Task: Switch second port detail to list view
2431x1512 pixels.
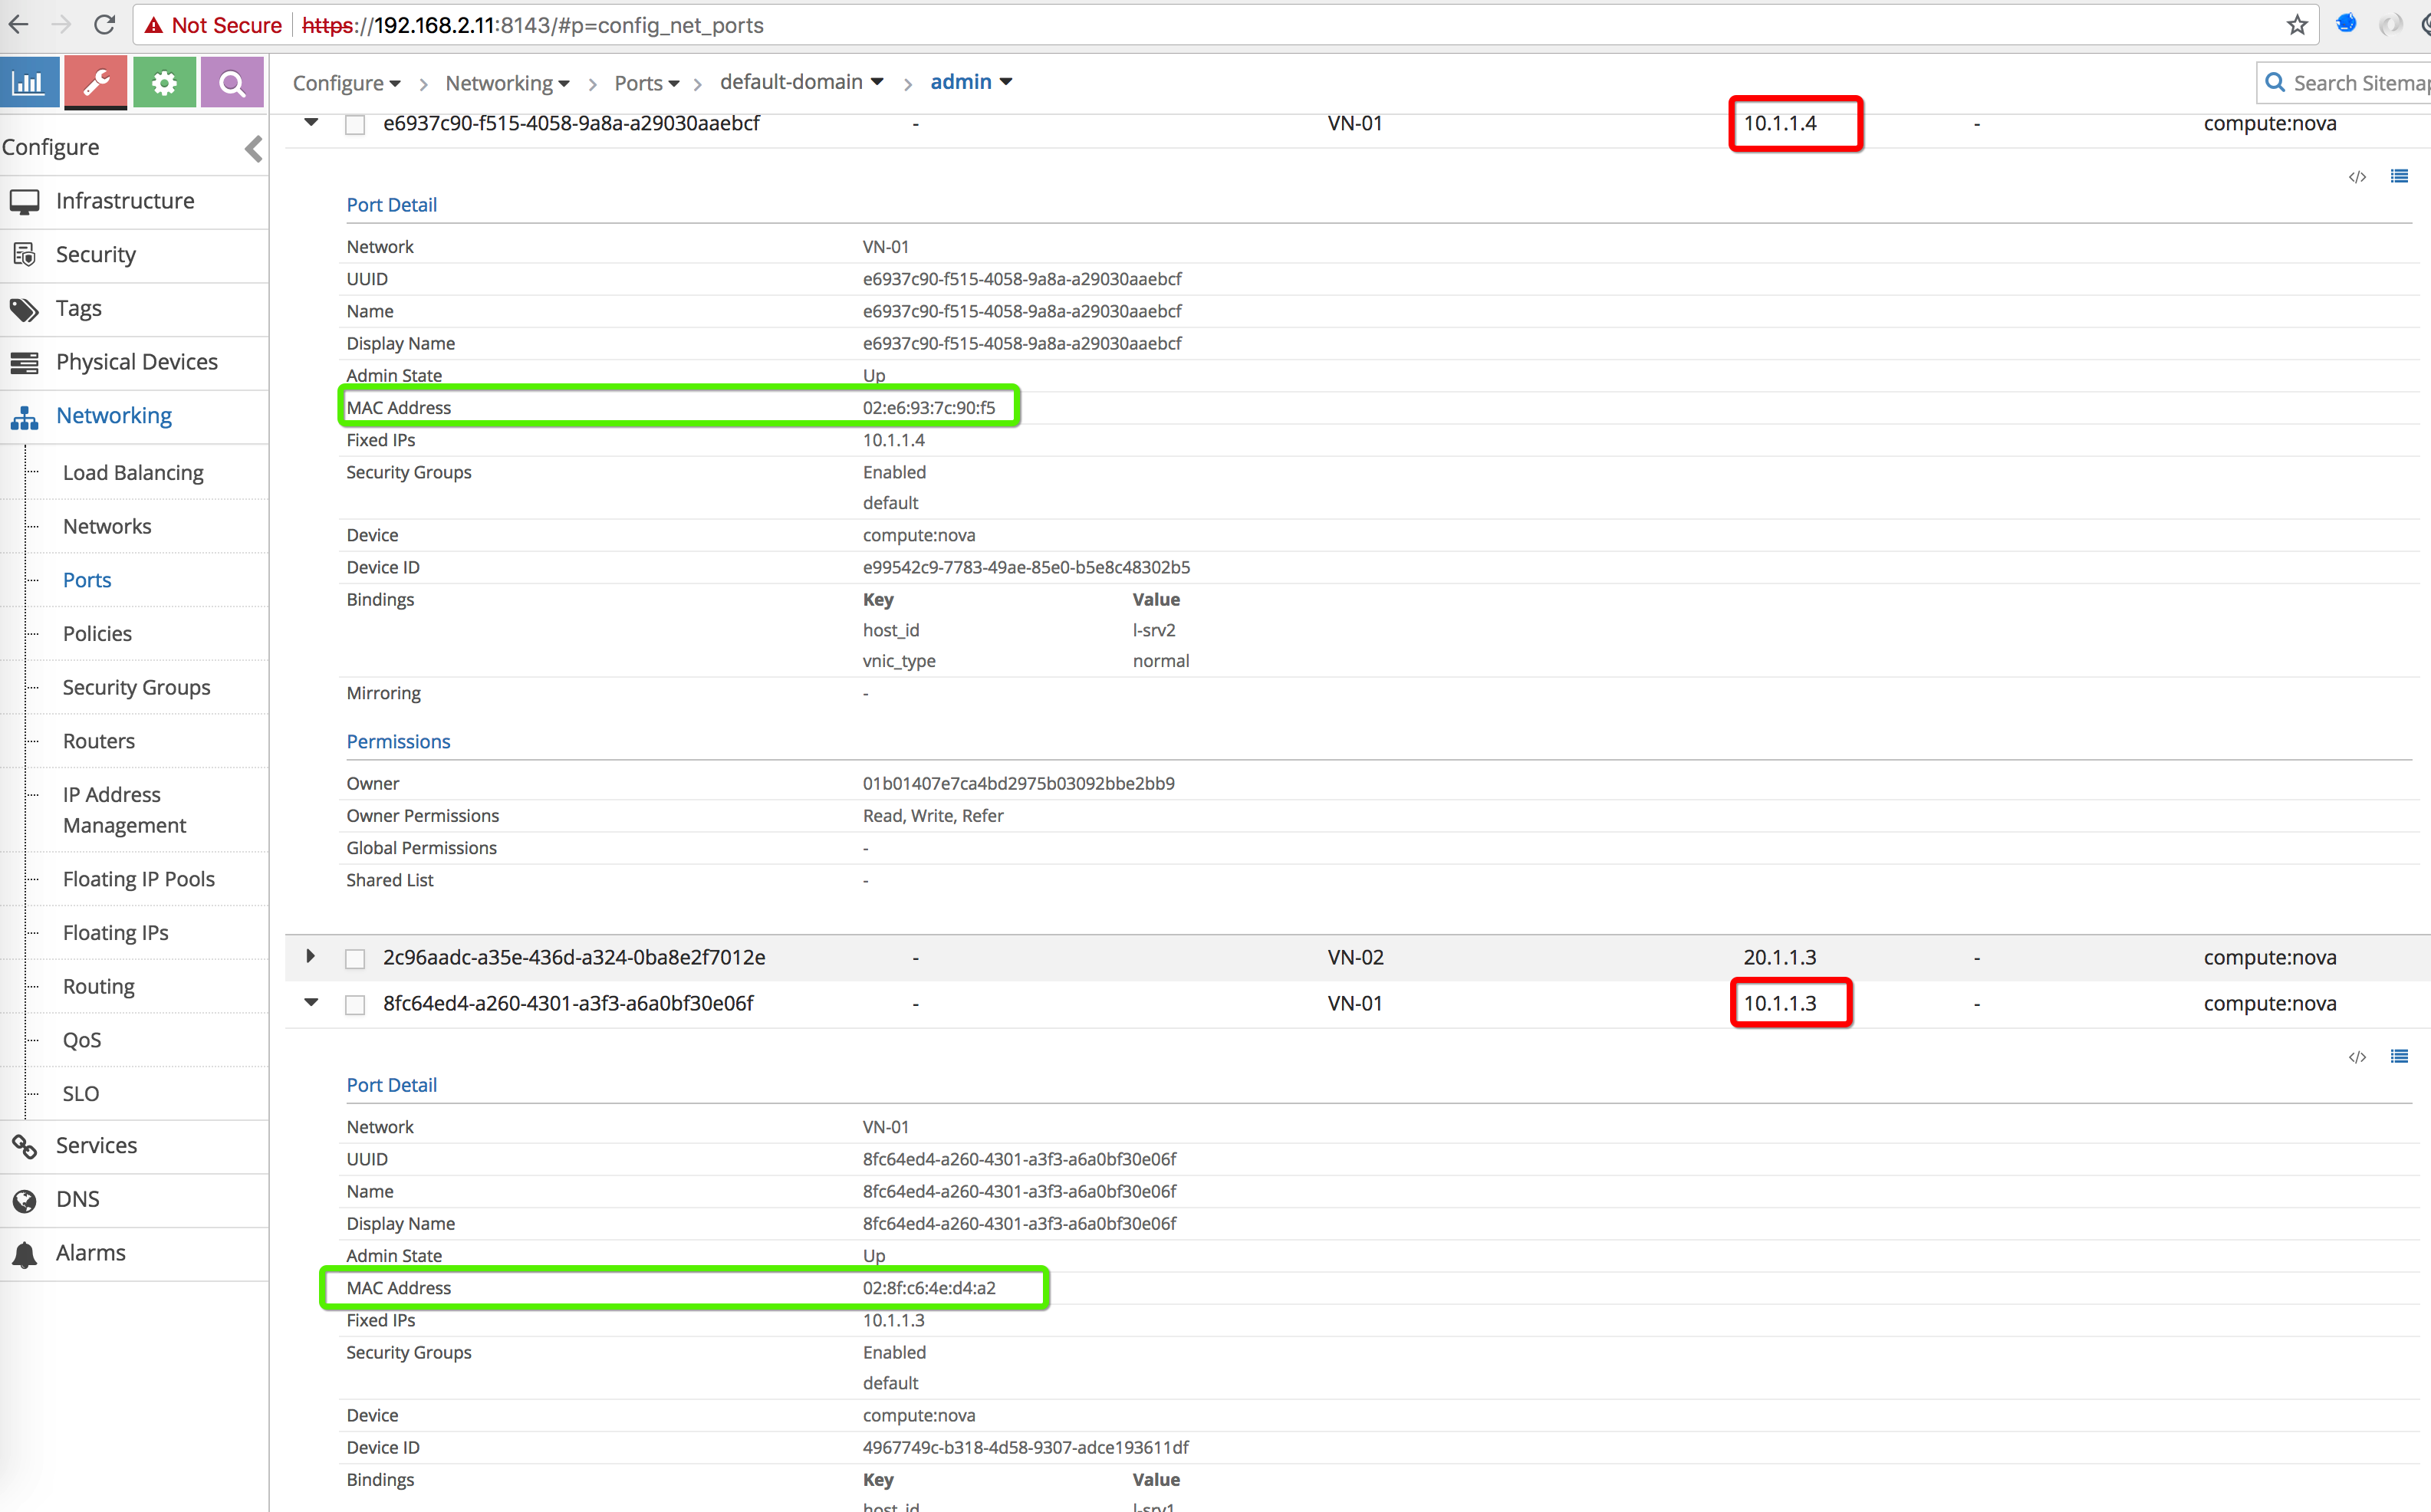Action: click(x=2399, y=1057)
